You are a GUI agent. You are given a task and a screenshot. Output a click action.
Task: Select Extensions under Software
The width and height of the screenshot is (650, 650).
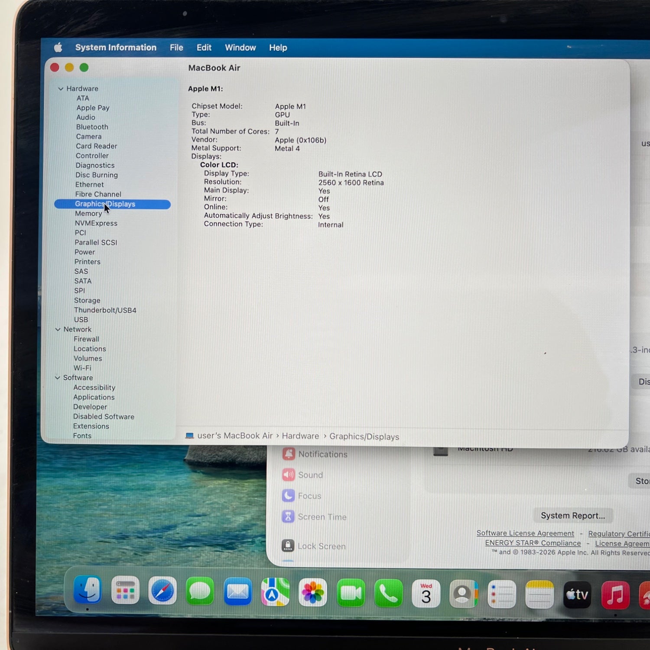click(x=91, y=426)
